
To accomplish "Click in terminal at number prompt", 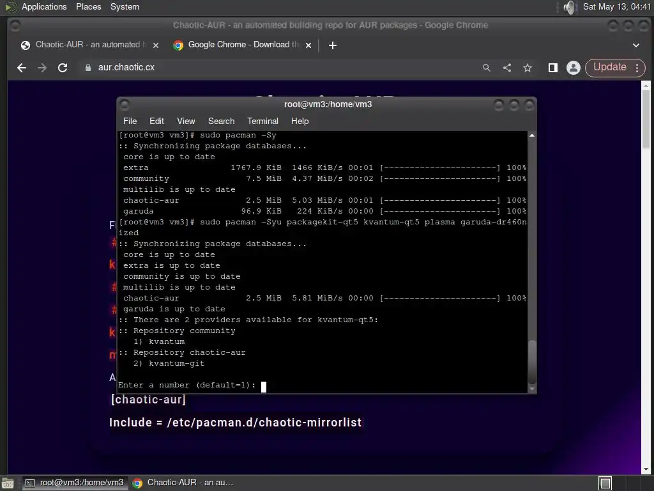I will [x=264, y=387].
